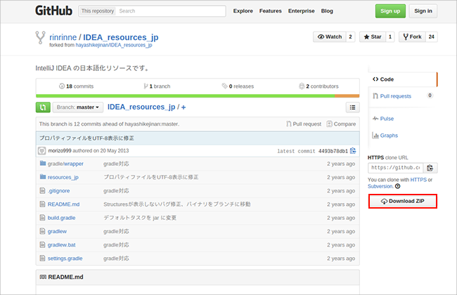Click the README.md book icon header
The width and height of the screenshot is (457, 295).
[x=43, y=277]
